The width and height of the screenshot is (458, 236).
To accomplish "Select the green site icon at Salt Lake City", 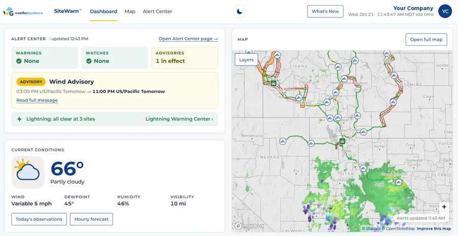I will click(342, 142).
